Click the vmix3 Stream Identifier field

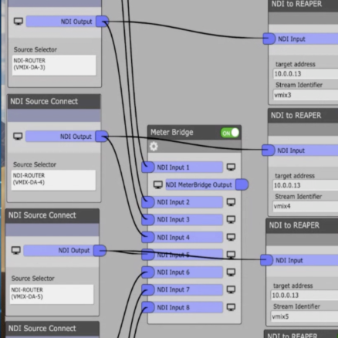tap(306, 95)
